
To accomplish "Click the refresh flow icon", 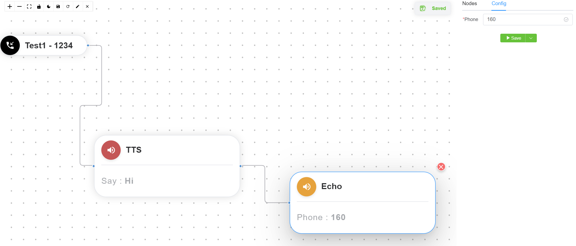I will [x=68, y=6].
